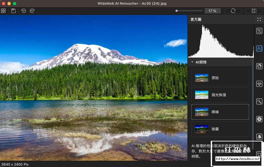Expand histogram panel to fullscreen
This screenshot has width=264, height=167.
coord(259,19)
